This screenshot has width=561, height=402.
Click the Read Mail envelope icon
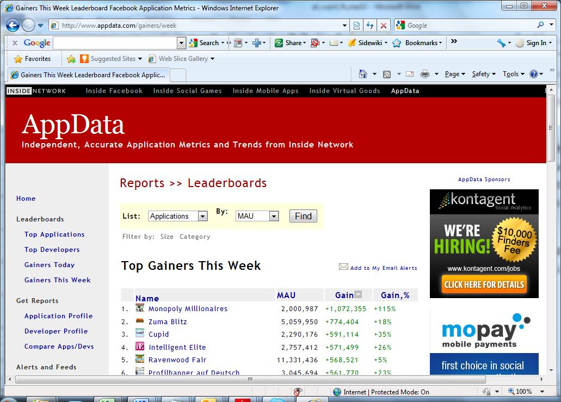click(x=410, y=74)
